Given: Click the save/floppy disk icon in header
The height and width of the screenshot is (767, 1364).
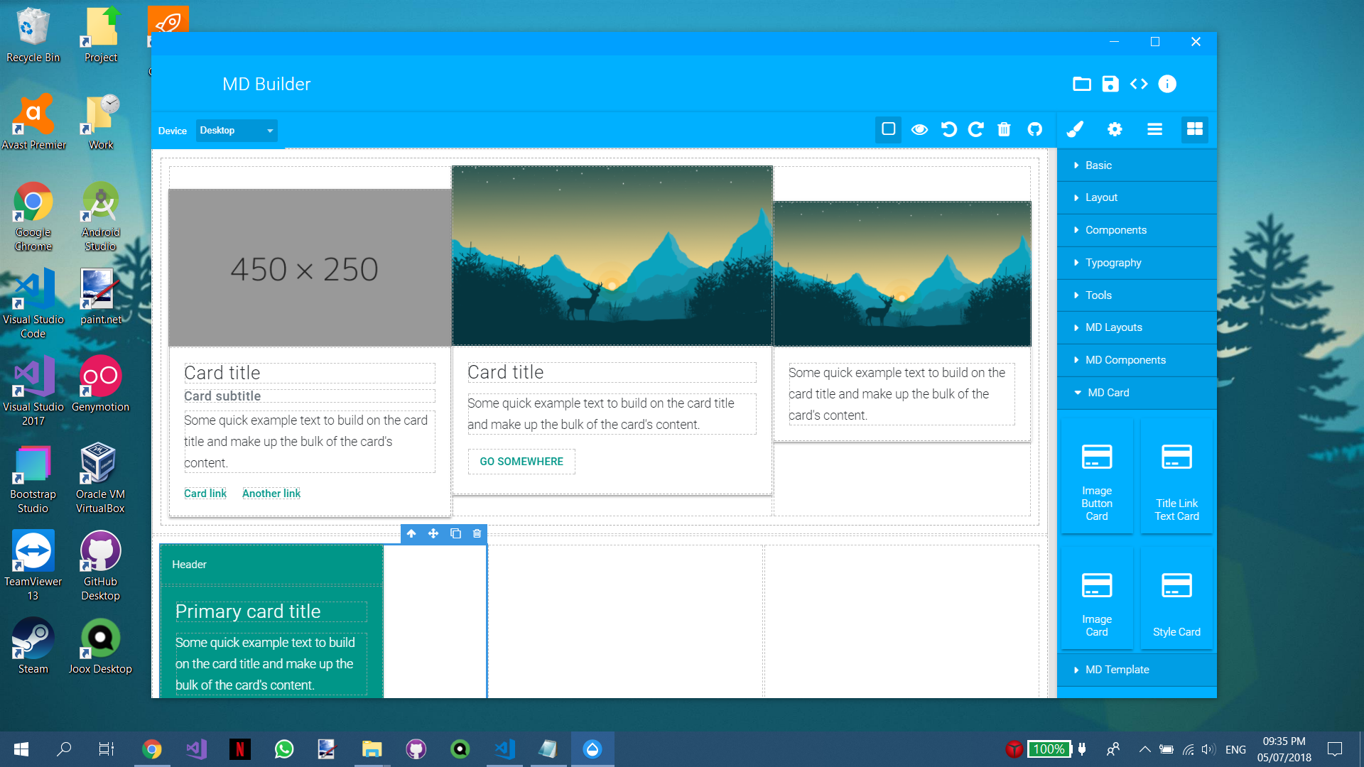Looking at the screenshot, I should [x=1110, y=85].
